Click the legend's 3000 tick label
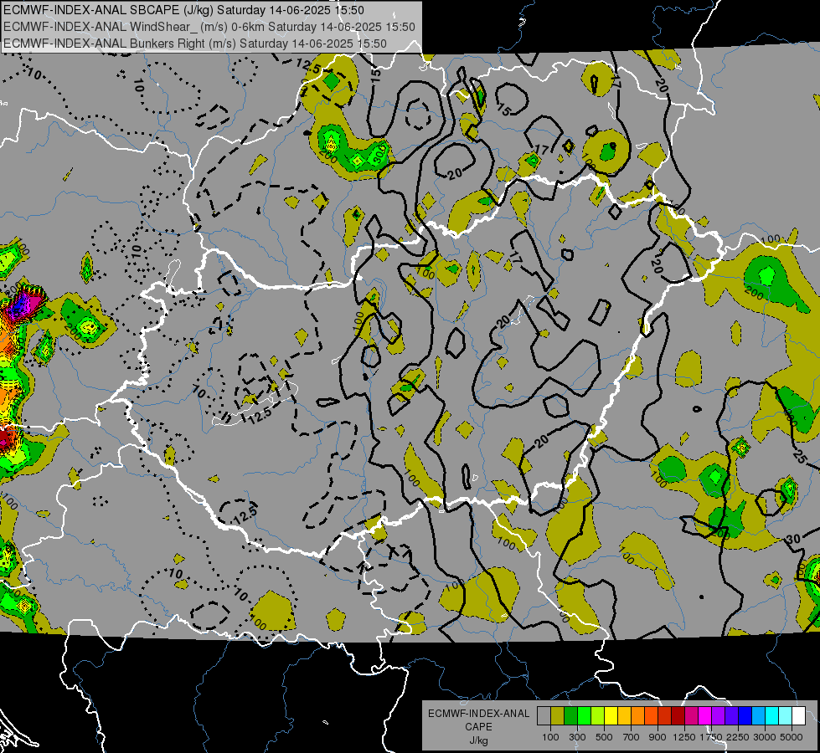The width and height of the screenshot is (820, 753). tap(765, 737)
